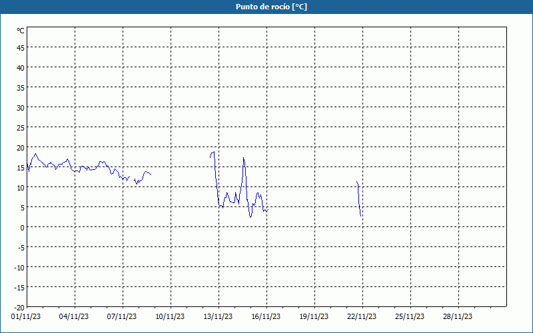Screen dimensions: 533x333
Task: Click the date label 19/11/23
Action: click(x=314, y=317)
